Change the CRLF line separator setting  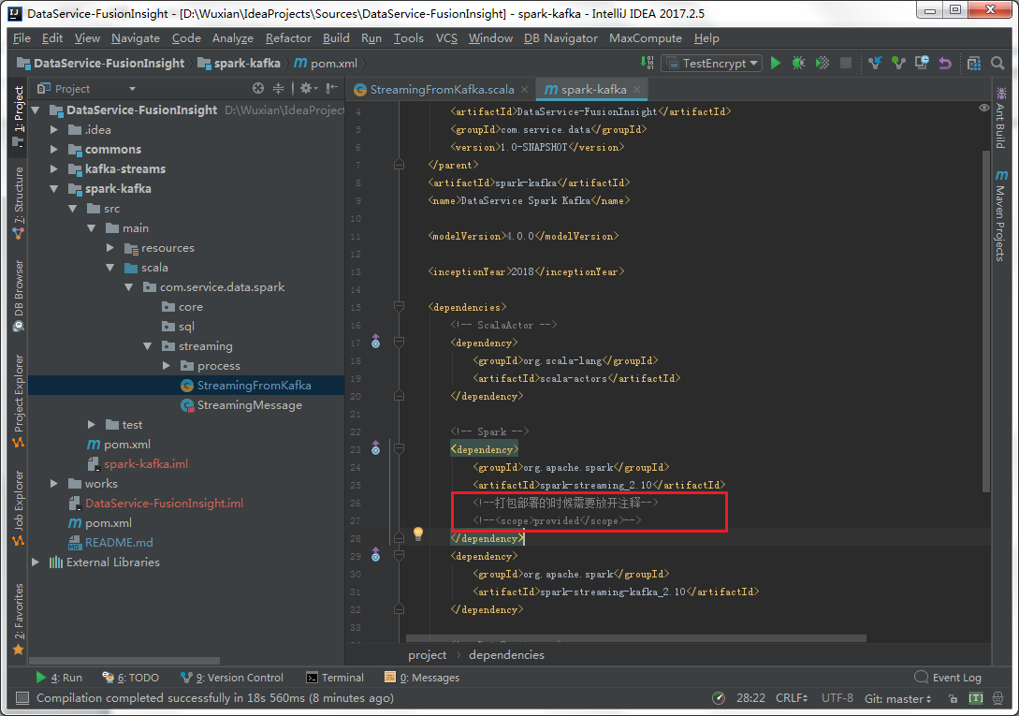tap(791, 698)
